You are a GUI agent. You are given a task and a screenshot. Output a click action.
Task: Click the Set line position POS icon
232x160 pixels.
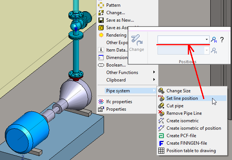click(x=161, y=98)
